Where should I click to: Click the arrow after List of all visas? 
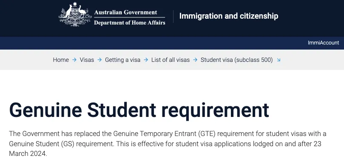point(195,60)
